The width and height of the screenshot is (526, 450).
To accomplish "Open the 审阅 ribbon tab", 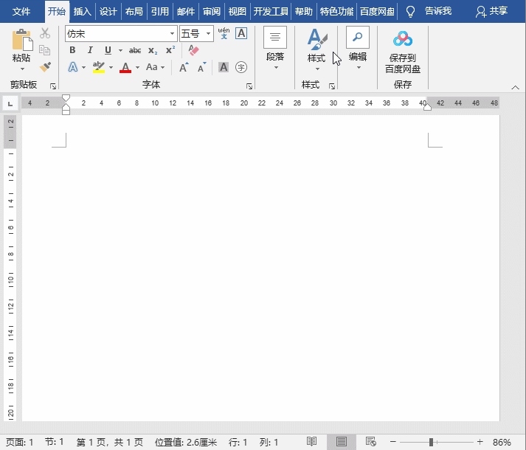I will pyautogui.click(x=212, y=12).
